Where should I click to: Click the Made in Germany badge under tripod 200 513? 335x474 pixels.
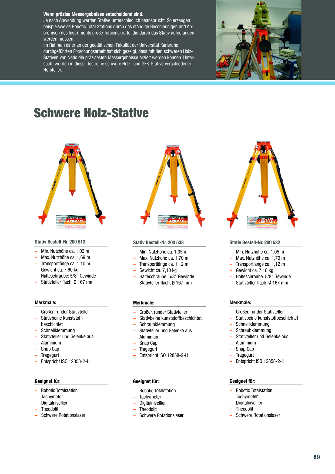71,220
